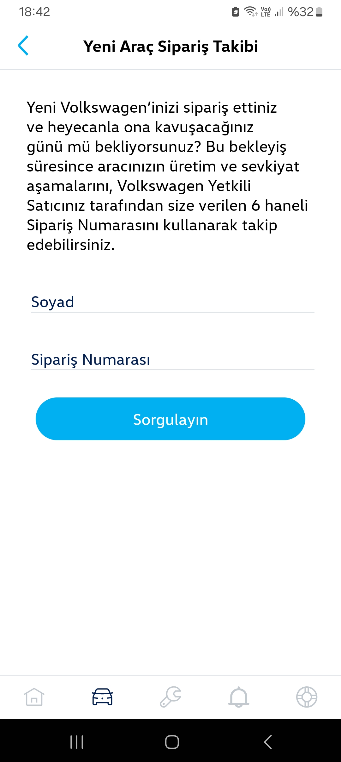The width and height of the screenshot is (341, 762).
Task: Tap the description paragraph about Volkswagen order
Action: click(x=167, y=176)
